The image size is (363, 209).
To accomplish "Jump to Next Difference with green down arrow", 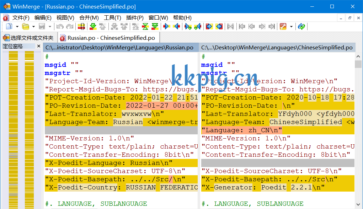I will click(93, 27).
